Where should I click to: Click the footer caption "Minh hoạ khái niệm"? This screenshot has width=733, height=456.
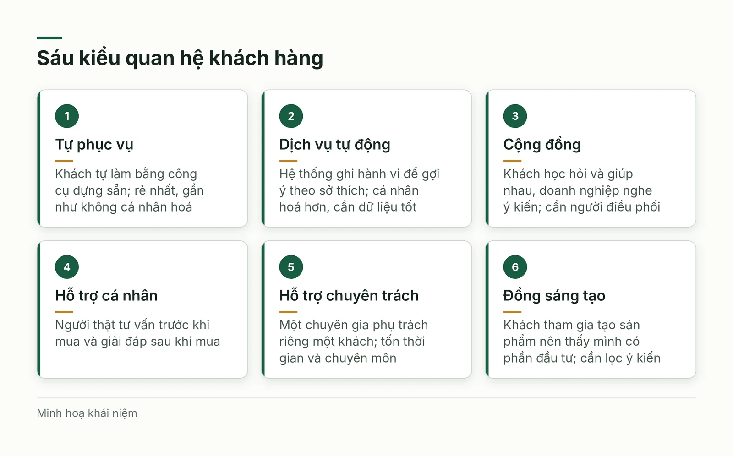tap(87, 413)
